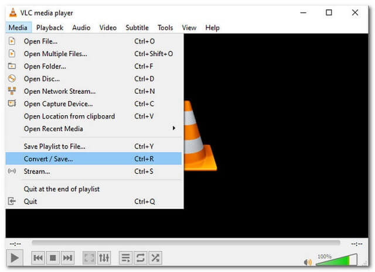Stop playback with the Stop button
Image resolution: width=375 pixels, height=272 pixels.
(x=53, y=258)
